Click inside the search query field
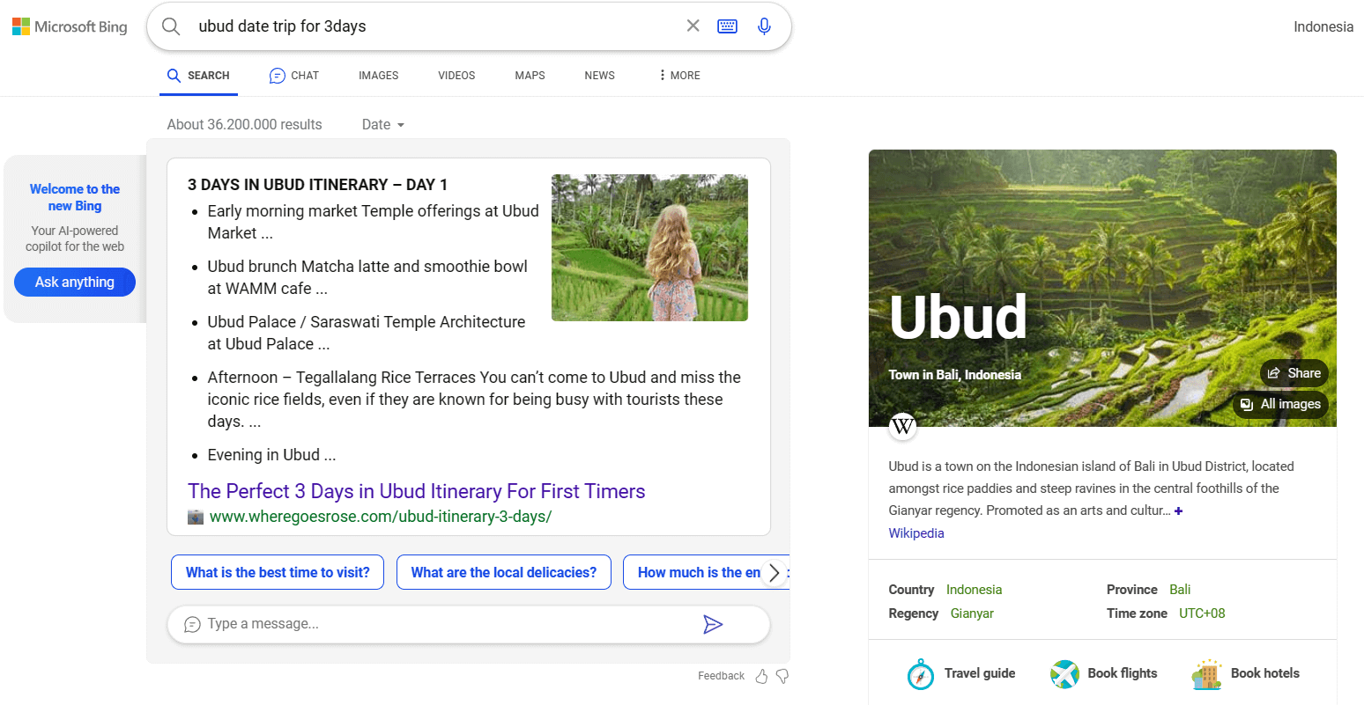 pos(436,26)
